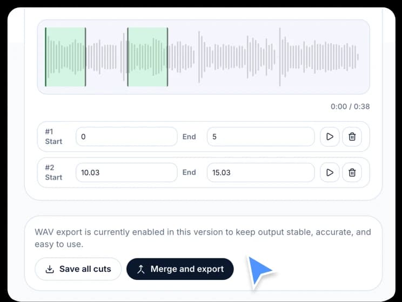Delete cut #1 with trash icon
The width and height of the screenshot is (402, 302).
[352, 137]
